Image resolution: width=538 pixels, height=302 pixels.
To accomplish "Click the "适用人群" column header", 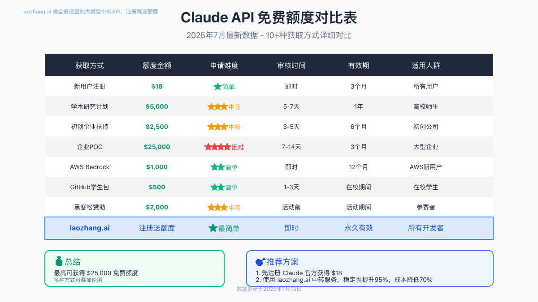I will (426, 65).
